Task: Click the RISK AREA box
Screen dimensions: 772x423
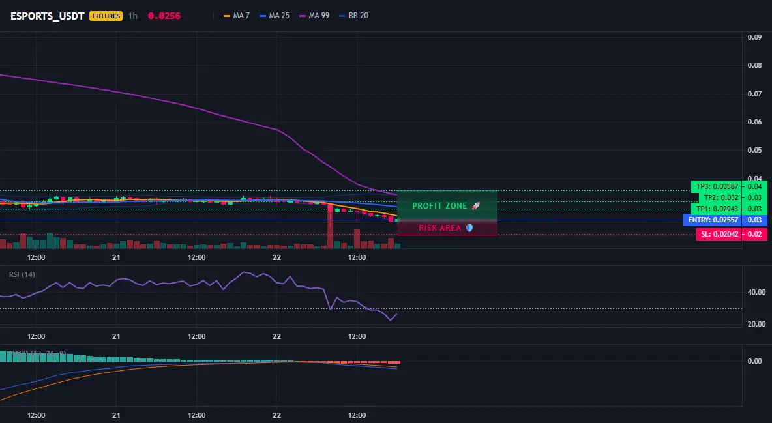Action: pyautogui.click(x=447, y=227)
